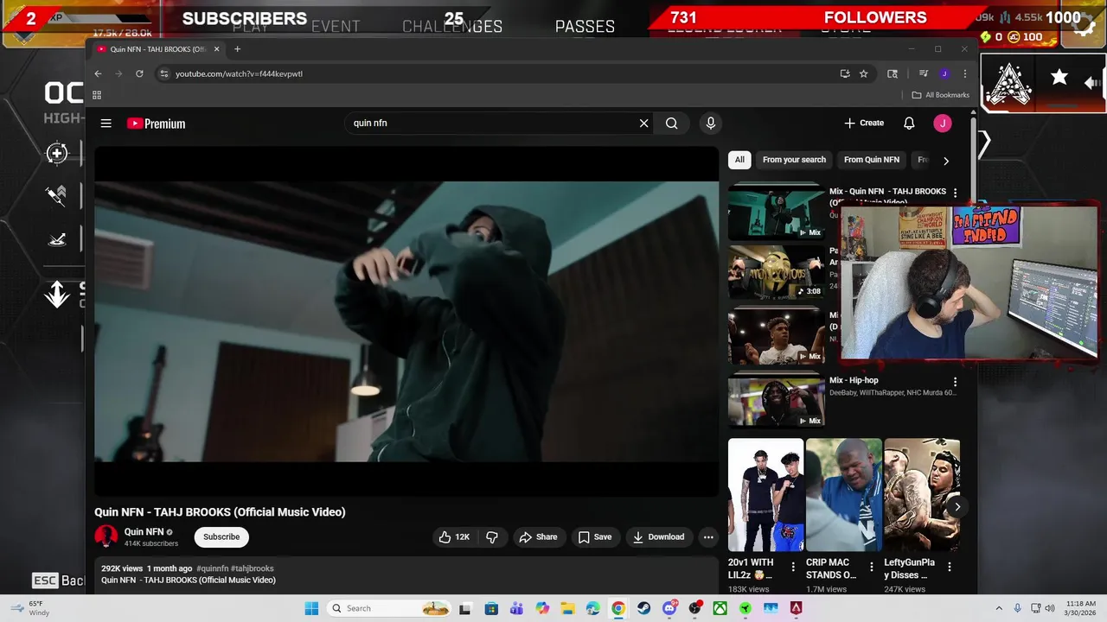
Task: Open Apex Legends from the taskbar
Action: click(796, 608)
